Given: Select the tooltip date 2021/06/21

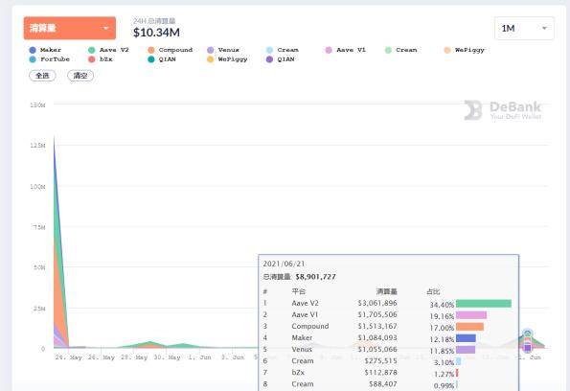Looking at the screenshot, I should click(x=284, y=264).
